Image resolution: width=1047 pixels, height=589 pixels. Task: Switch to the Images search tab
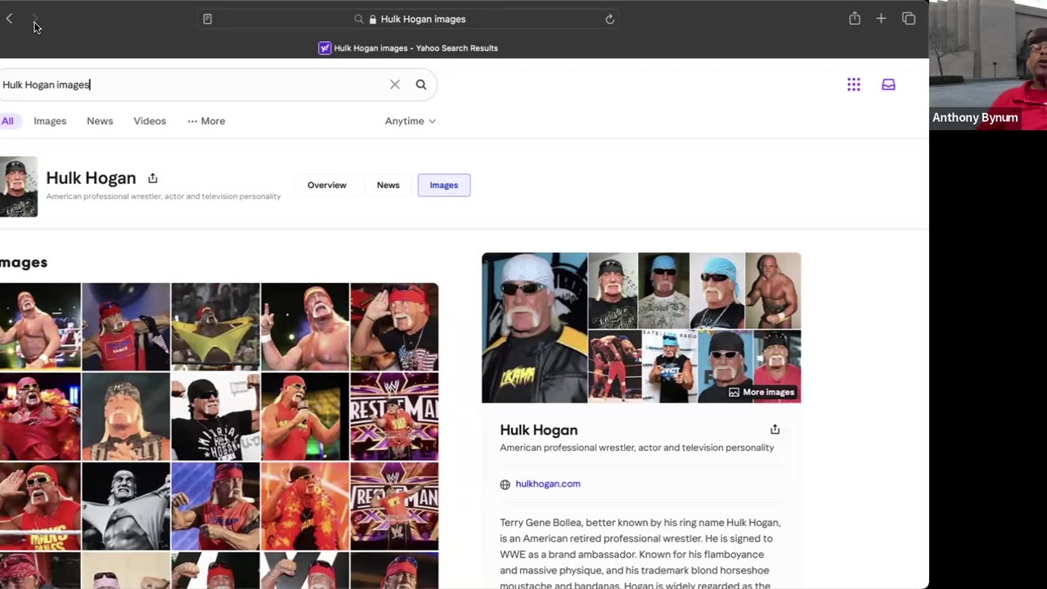tap(50, 121)
